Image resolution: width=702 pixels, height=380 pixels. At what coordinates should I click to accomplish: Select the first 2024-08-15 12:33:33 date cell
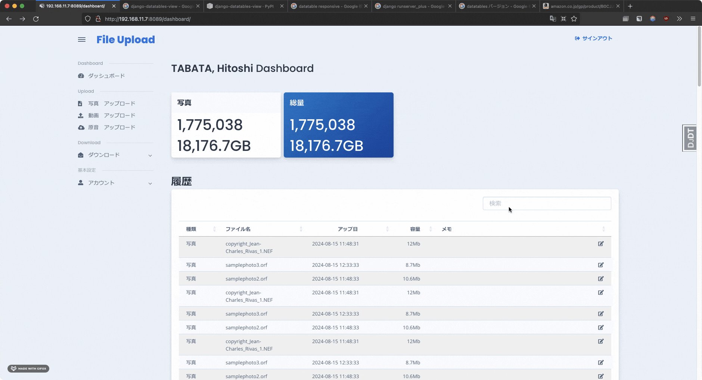coord(335,265)
